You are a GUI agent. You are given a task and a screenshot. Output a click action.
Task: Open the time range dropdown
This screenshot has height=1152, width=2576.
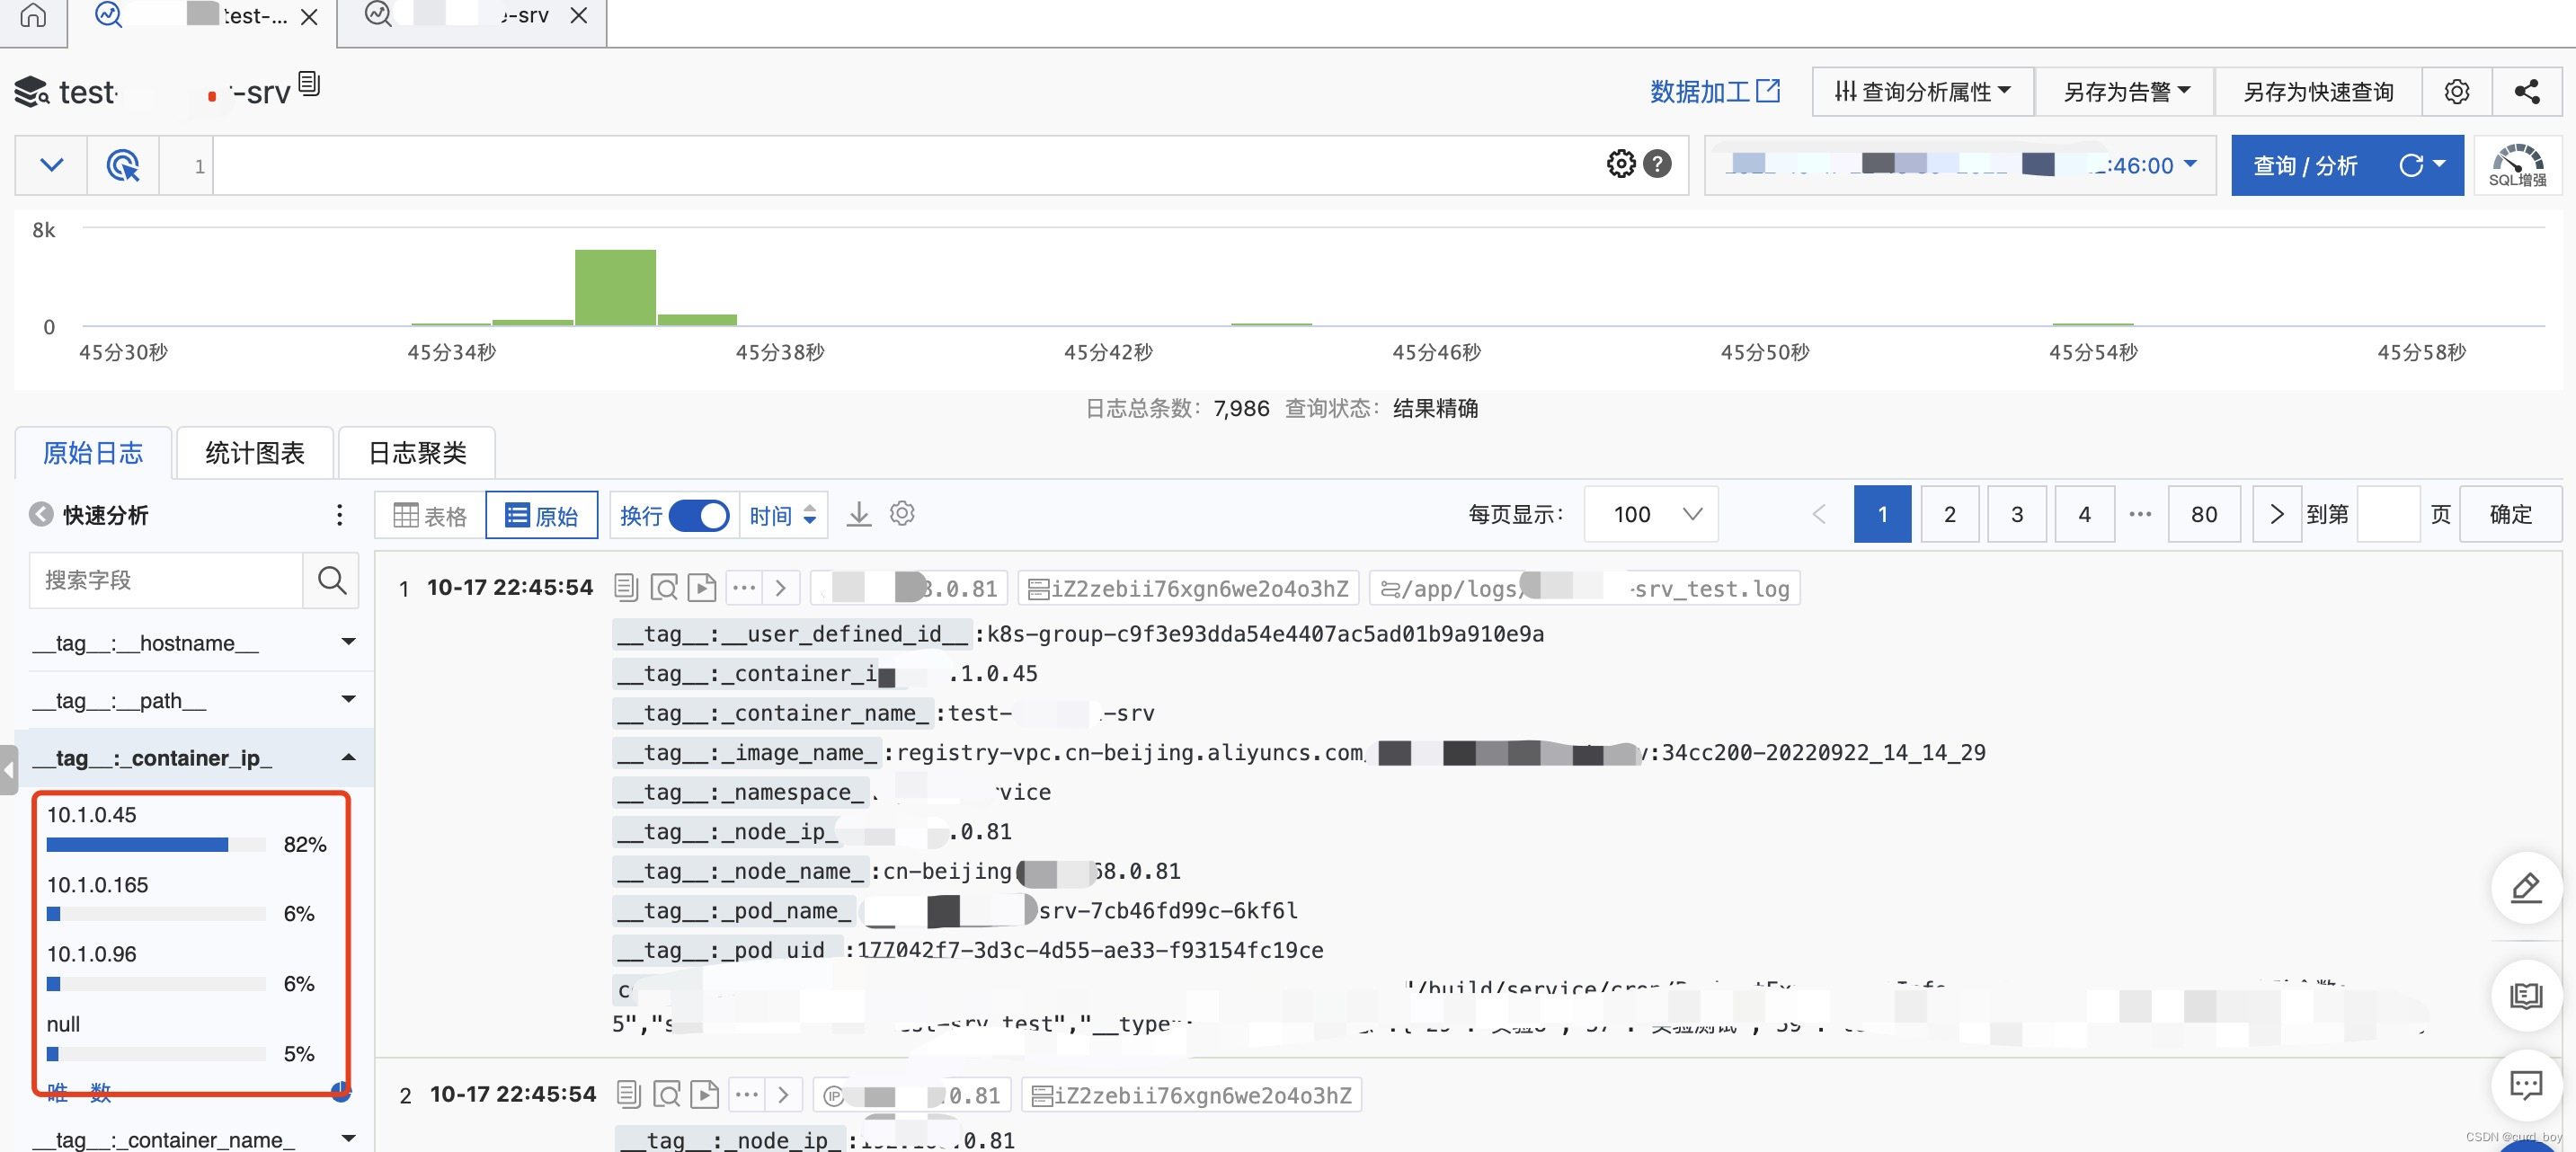point(1960,165)
